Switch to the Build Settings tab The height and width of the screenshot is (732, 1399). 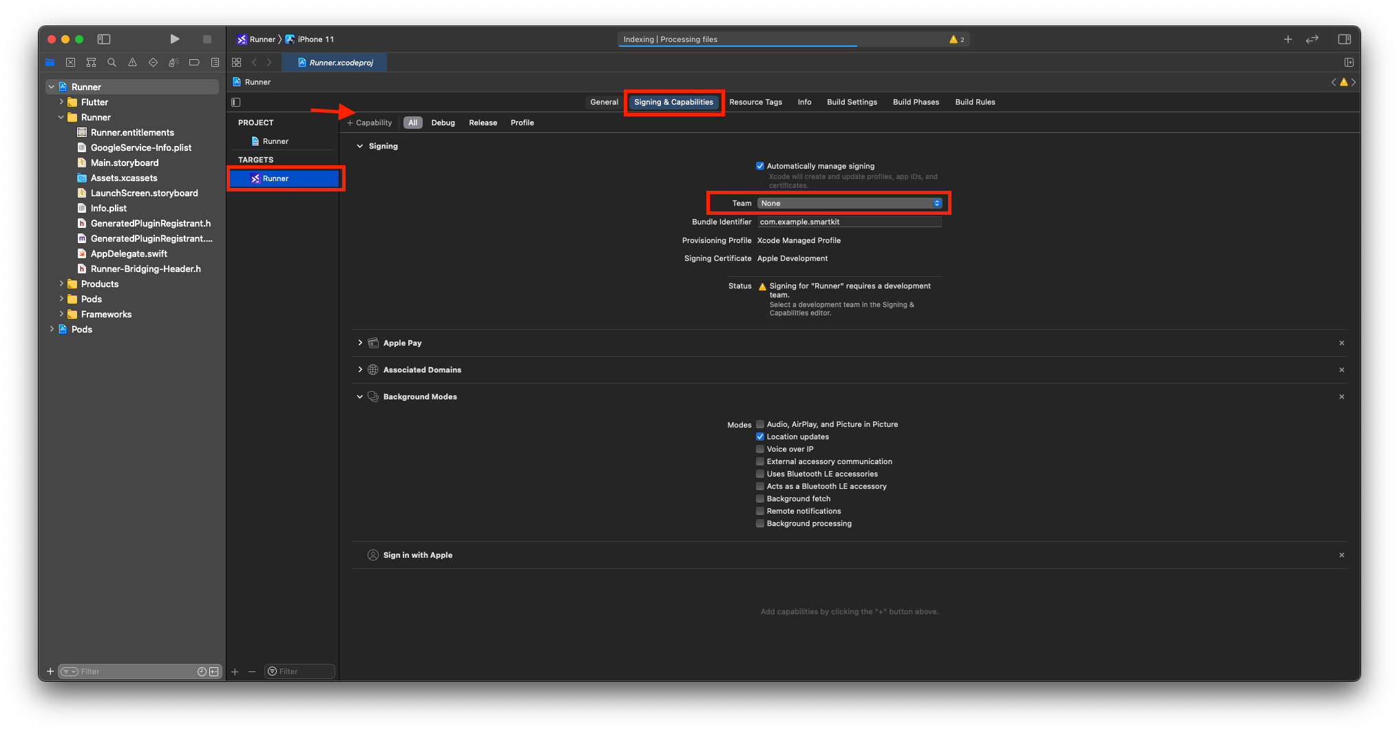[852, 102]
